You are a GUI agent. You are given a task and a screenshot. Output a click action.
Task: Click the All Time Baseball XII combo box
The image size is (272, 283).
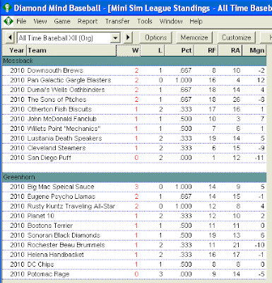[x=69, y=37]
